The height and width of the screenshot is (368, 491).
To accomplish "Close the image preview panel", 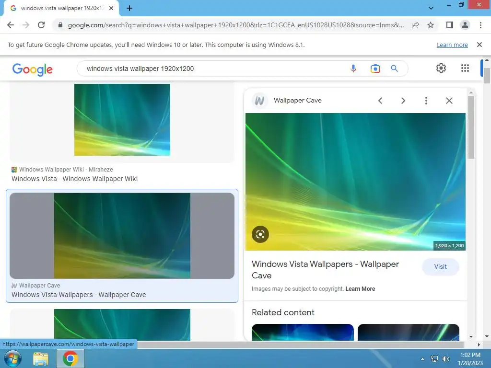I will (449, 101).
